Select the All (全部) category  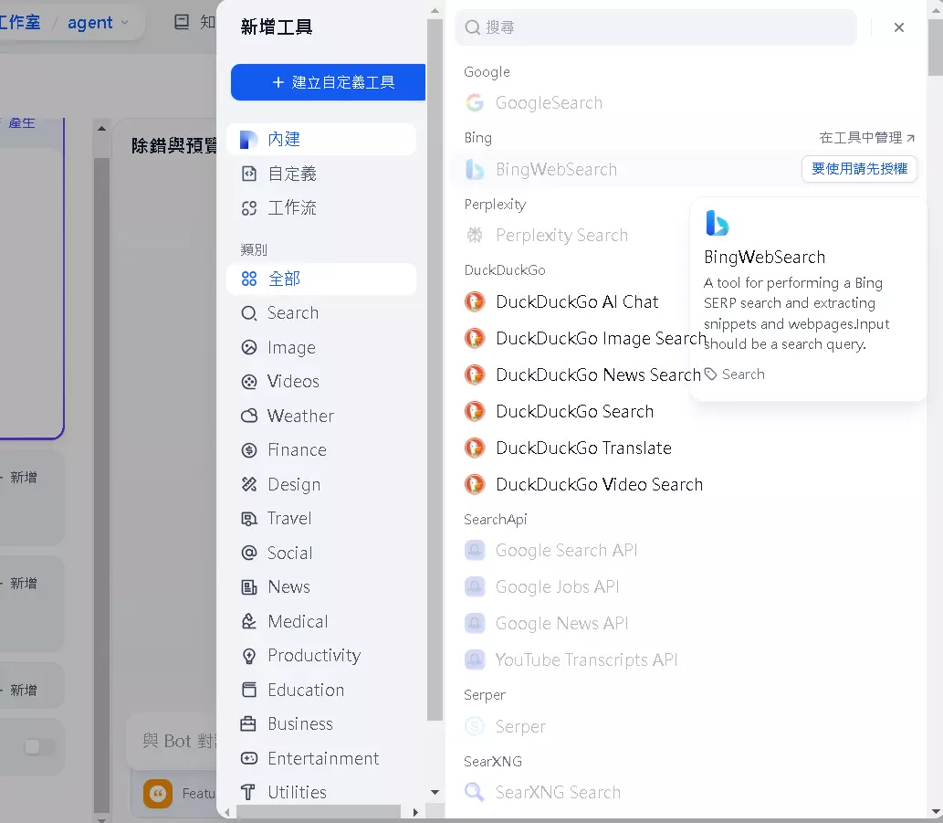point(321,280)
